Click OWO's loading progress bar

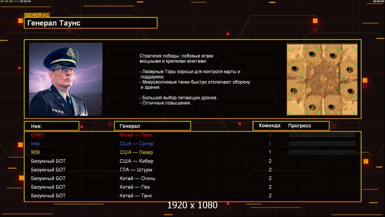pyautogui.click(x=322, y=135)
